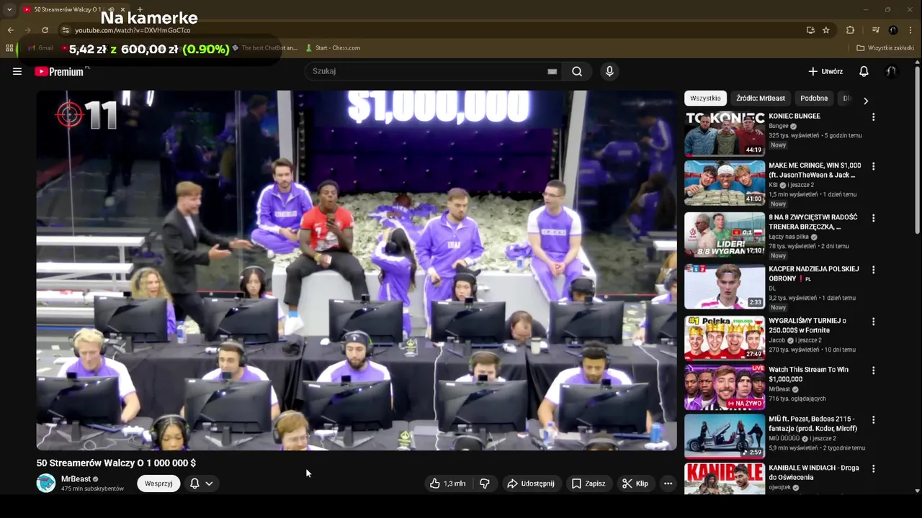Click the Bungee channel name
Image resolution: width=922 pixels, height=518 pixels.
[779, 126]
